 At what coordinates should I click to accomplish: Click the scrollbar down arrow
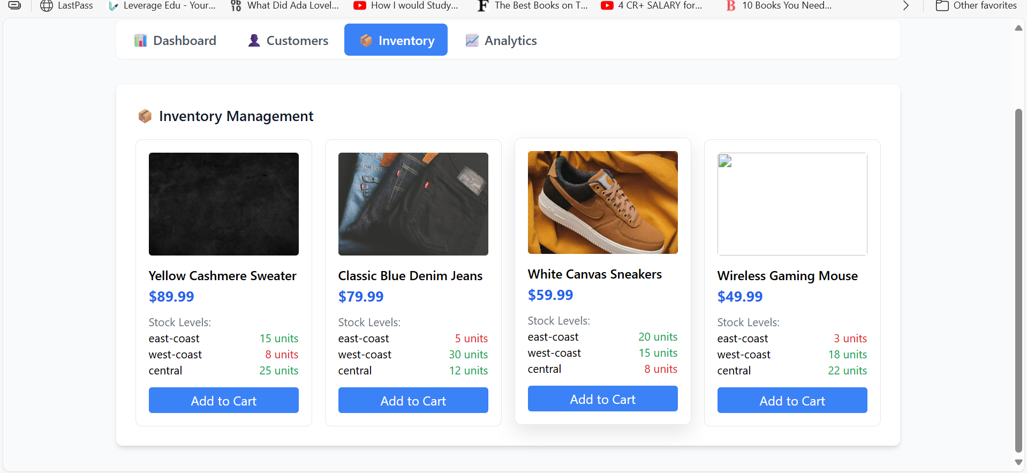[1018, 462]
